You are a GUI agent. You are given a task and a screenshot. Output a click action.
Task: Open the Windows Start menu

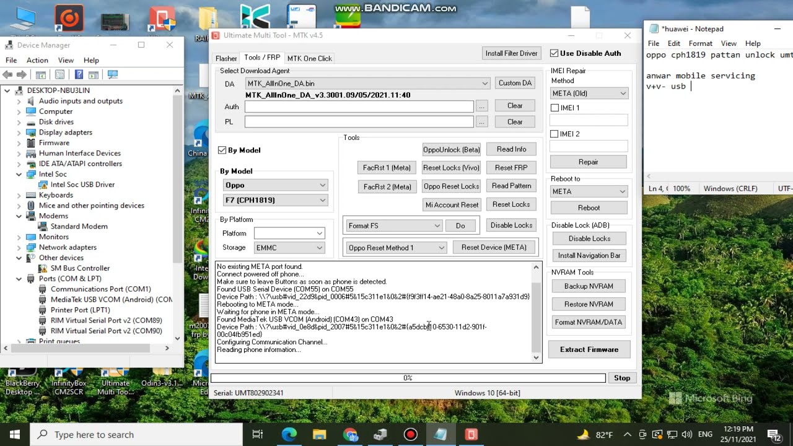coord(15,434)
